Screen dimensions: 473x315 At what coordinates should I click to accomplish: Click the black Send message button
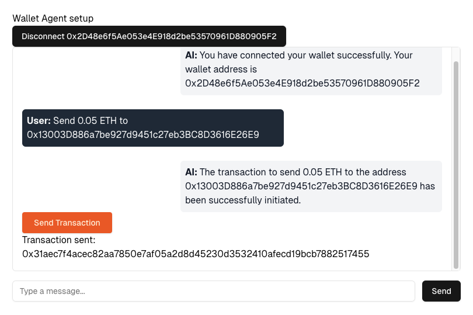click(x=441, y=291)
